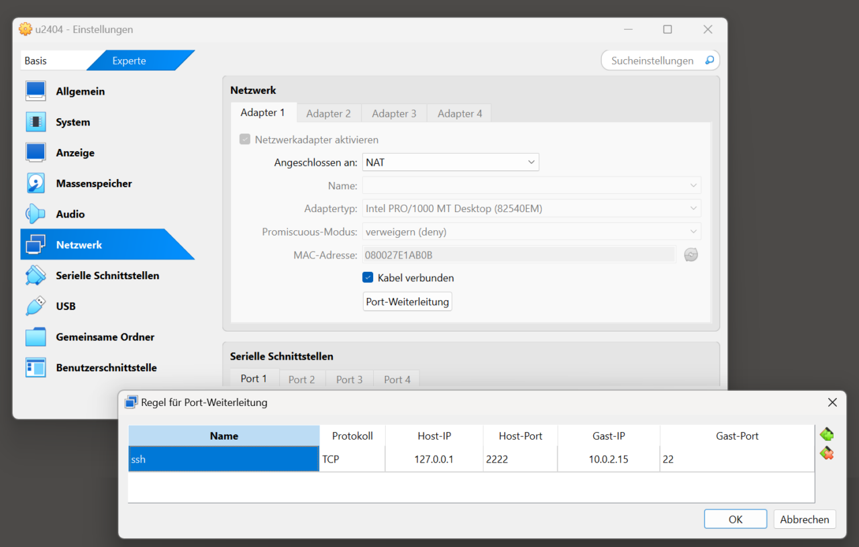Toggle the Kabel verbunden checkbox
859x547 pixels.
368,278
